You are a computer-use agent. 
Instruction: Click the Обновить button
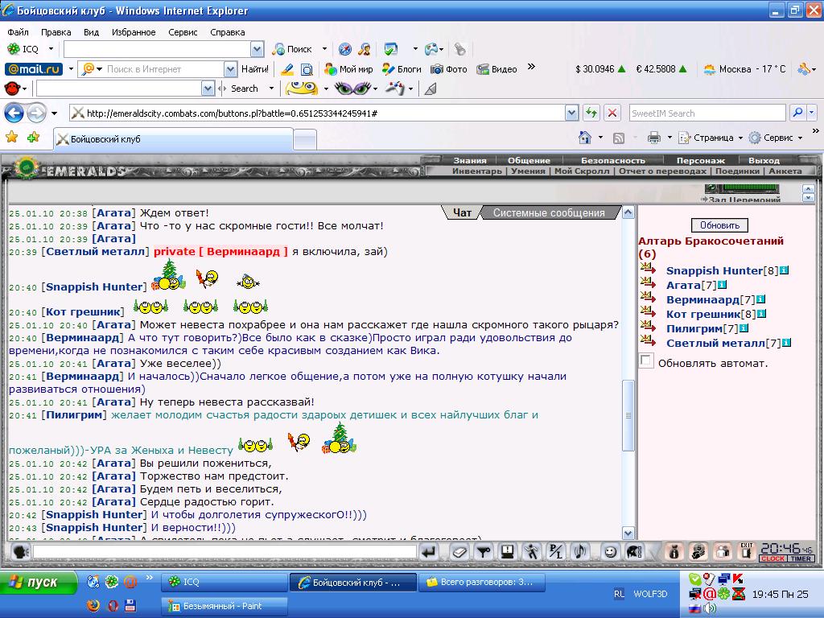(719, 225)
